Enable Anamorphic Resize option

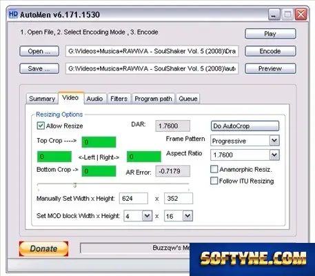[x=214, y=169]
